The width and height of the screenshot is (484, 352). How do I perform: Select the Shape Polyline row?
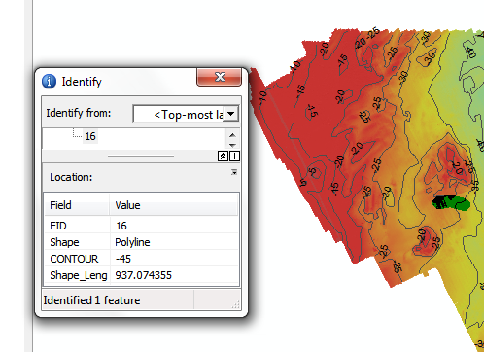[141, 242]
